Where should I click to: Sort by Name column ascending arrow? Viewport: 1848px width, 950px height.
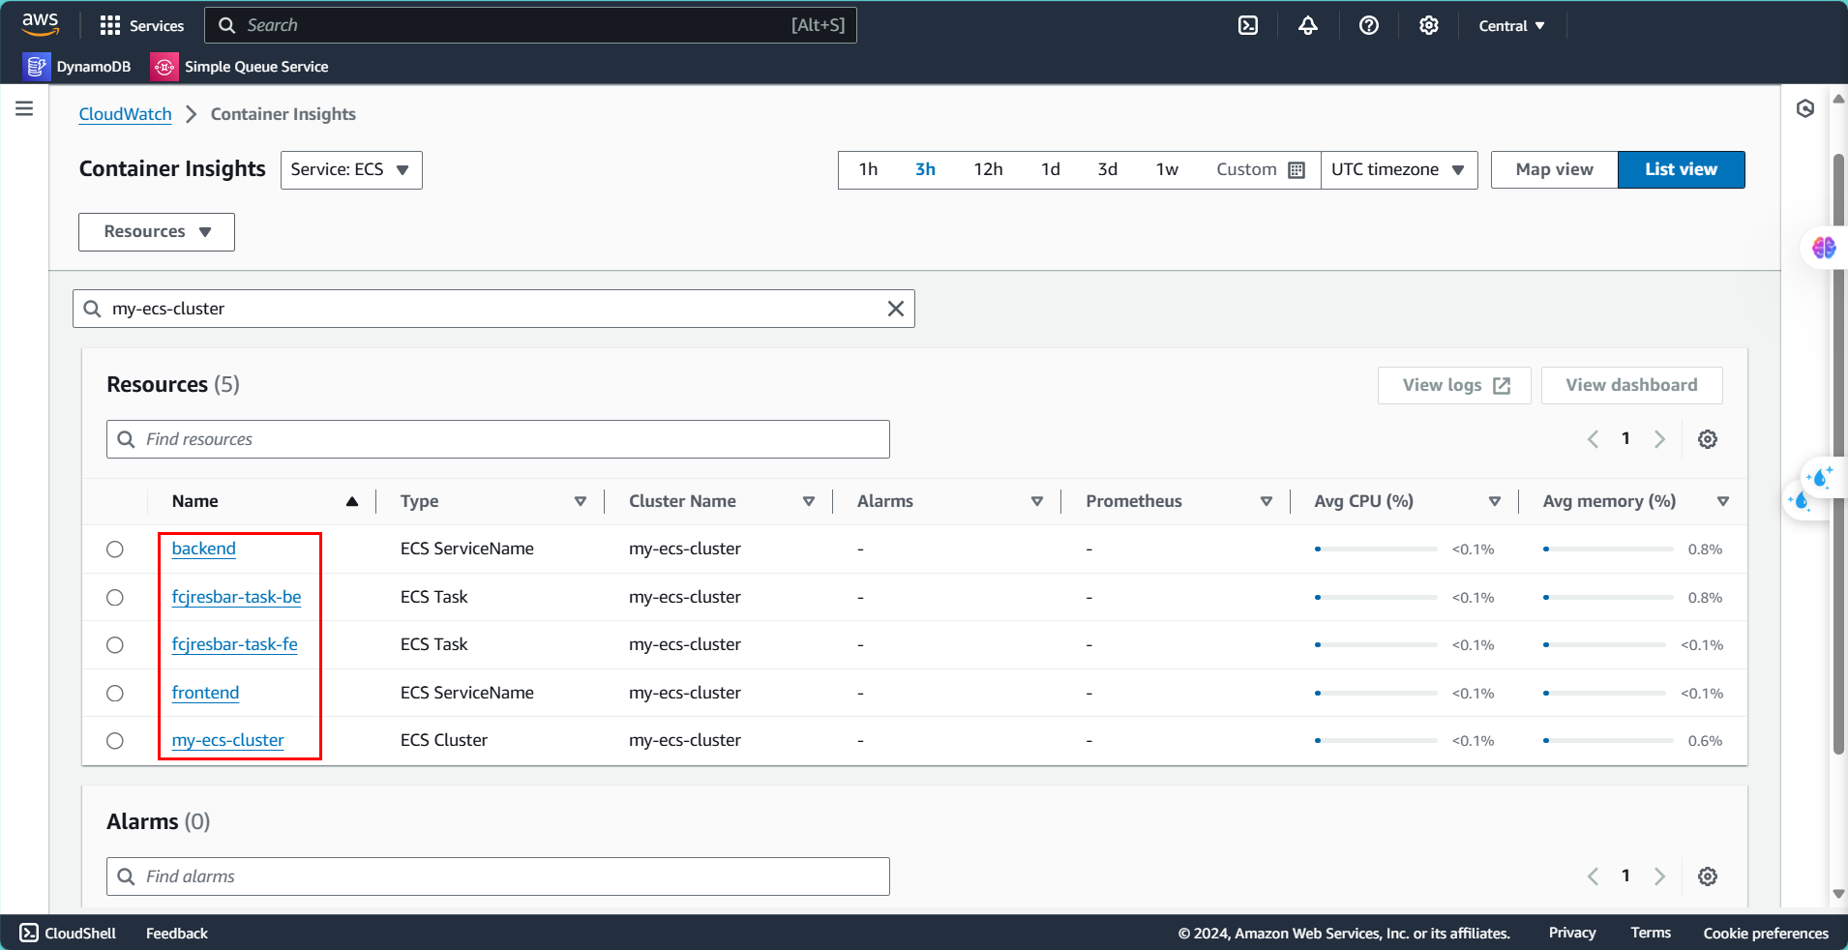(x=352, y=501)
